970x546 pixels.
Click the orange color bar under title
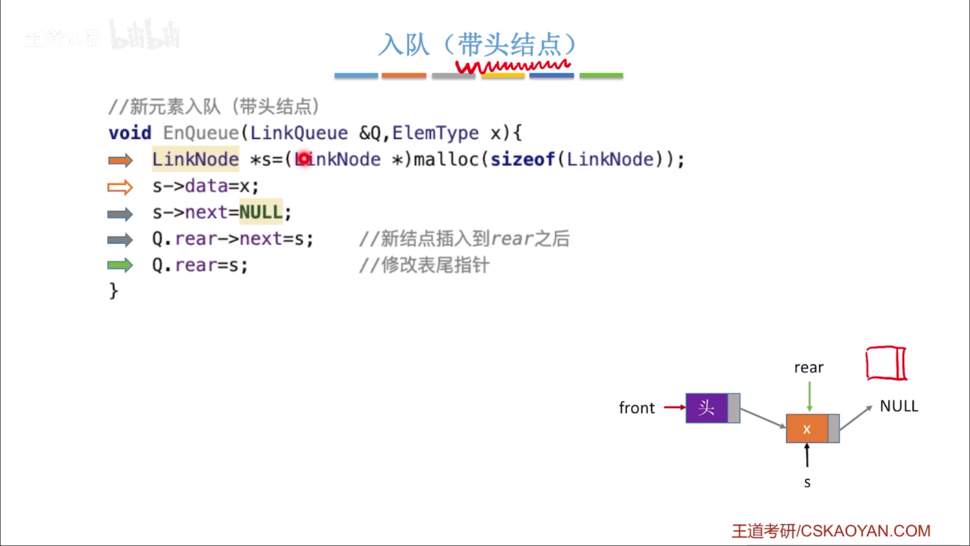tap(404, 75)
